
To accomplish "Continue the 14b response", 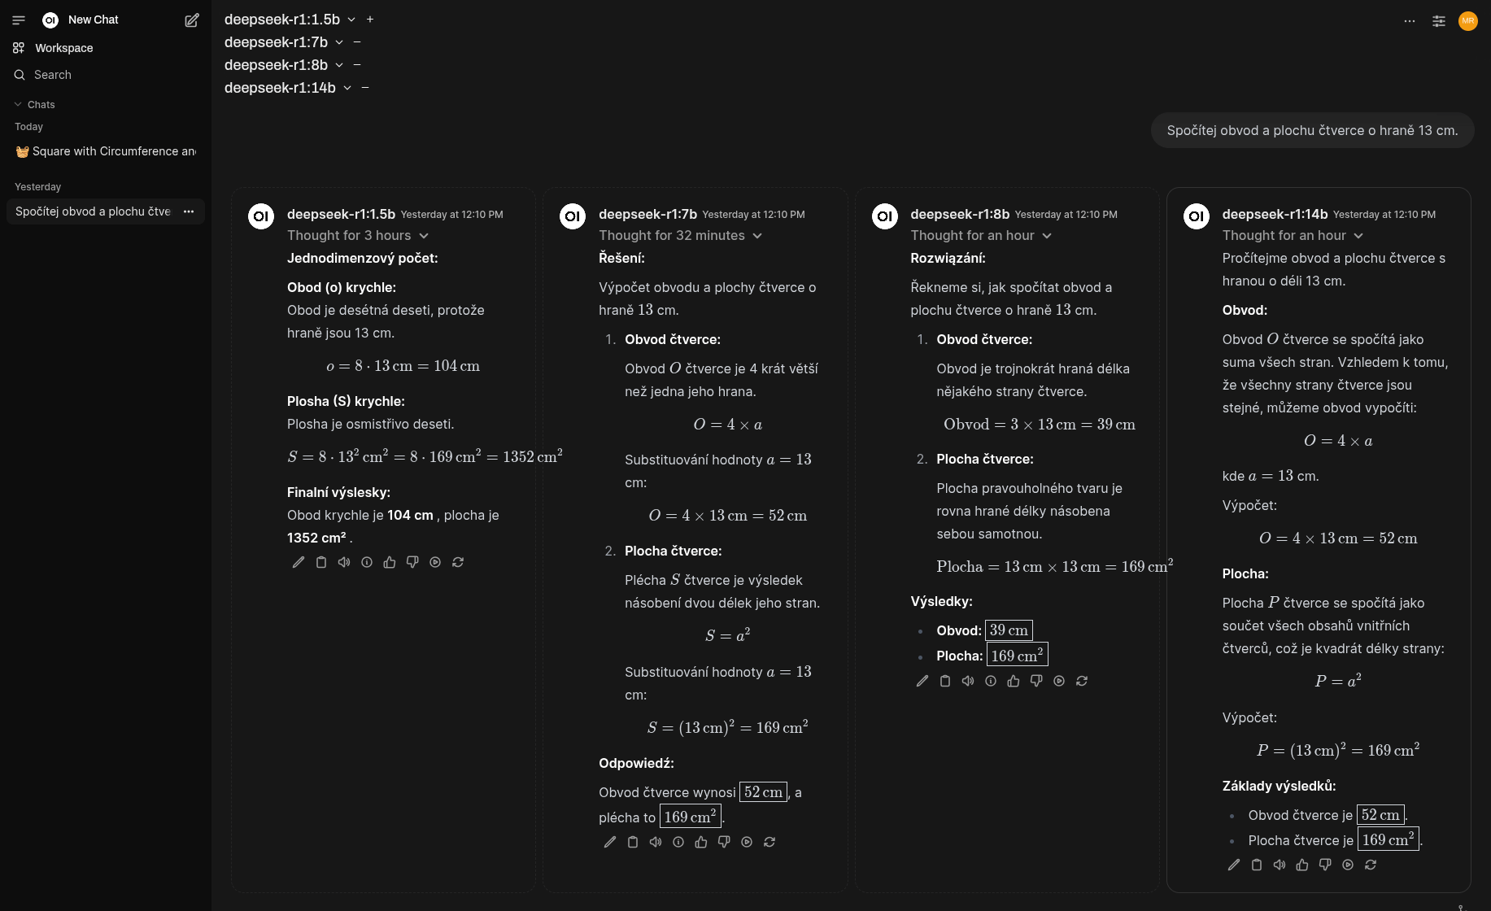I will (1348, 865).
